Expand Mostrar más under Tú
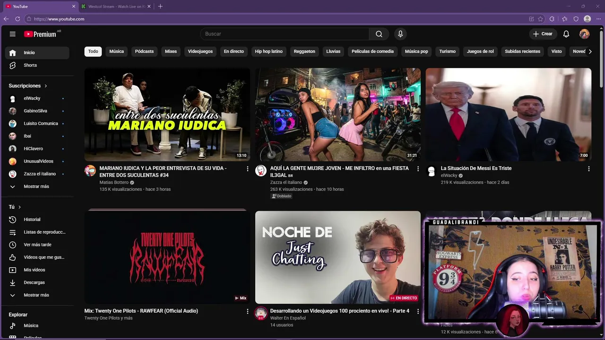The width and height of the screenshot is (605, 340). point(37,295)
